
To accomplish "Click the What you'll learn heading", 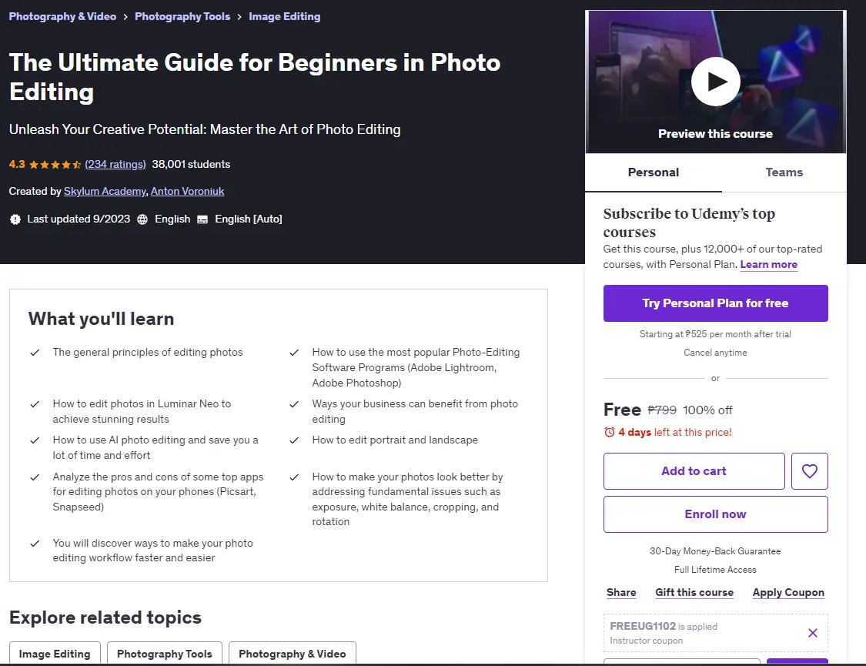I will pos(101,319).
